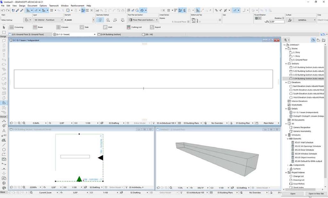Select the Circle/Arc tool in toolbox
Viewport: 328px width, 198px height.
[4, 150]
